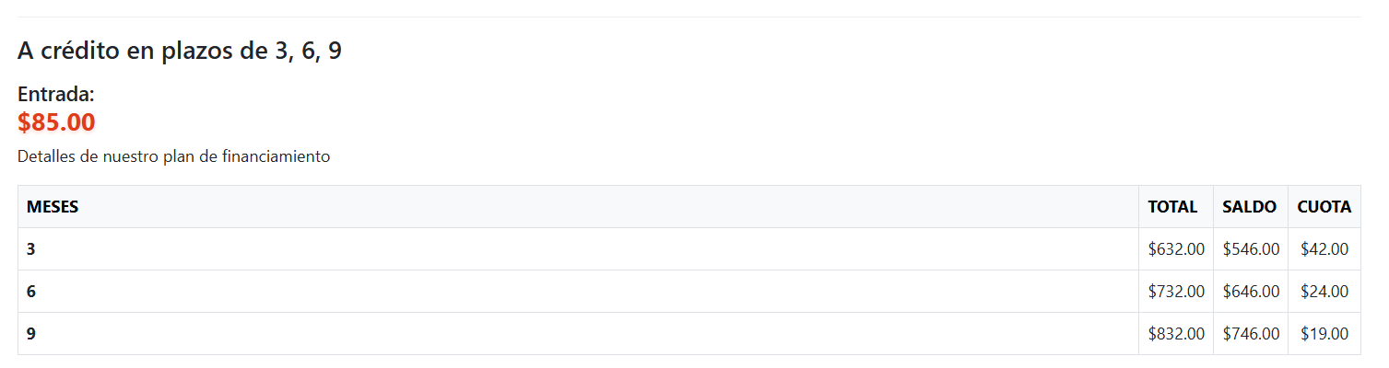
Task: Click the 'Entrada:' label
Action: [x=56, y=94]
